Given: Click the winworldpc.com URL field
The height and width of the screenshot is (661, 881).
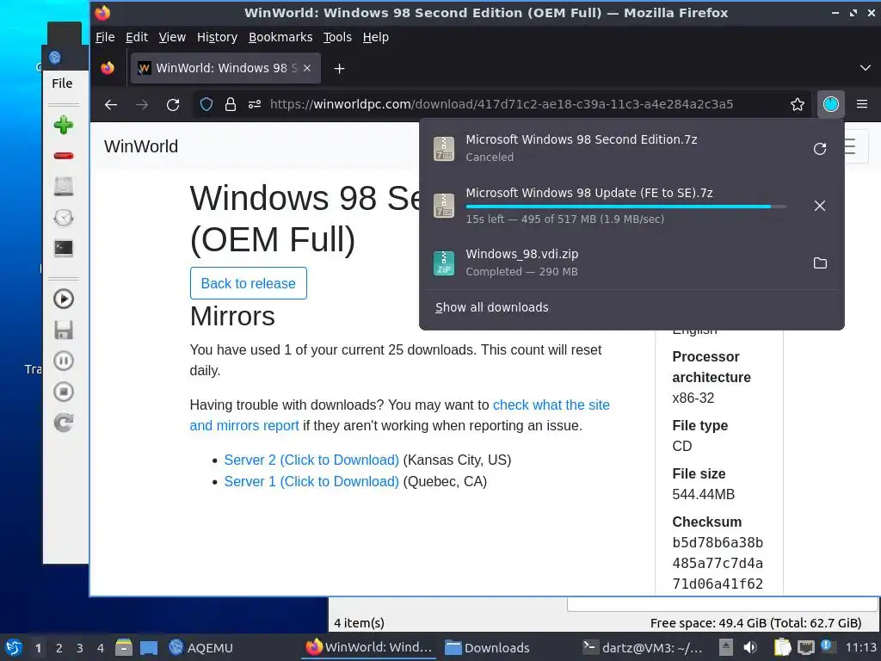Looking at the screenshot, I should pos(502,104).
